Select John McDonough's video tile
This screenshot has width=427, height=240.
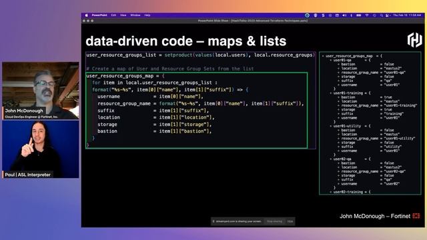[x=41, y=91]
